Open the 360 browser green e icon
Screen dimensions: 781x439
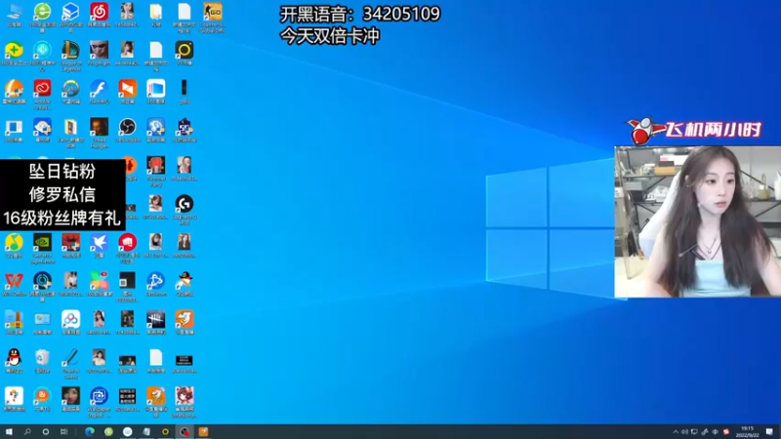42,11
